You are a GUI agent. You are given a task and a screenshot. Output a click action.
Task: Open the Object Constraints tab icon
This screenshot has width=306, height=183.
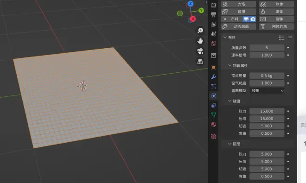point(213,105)
